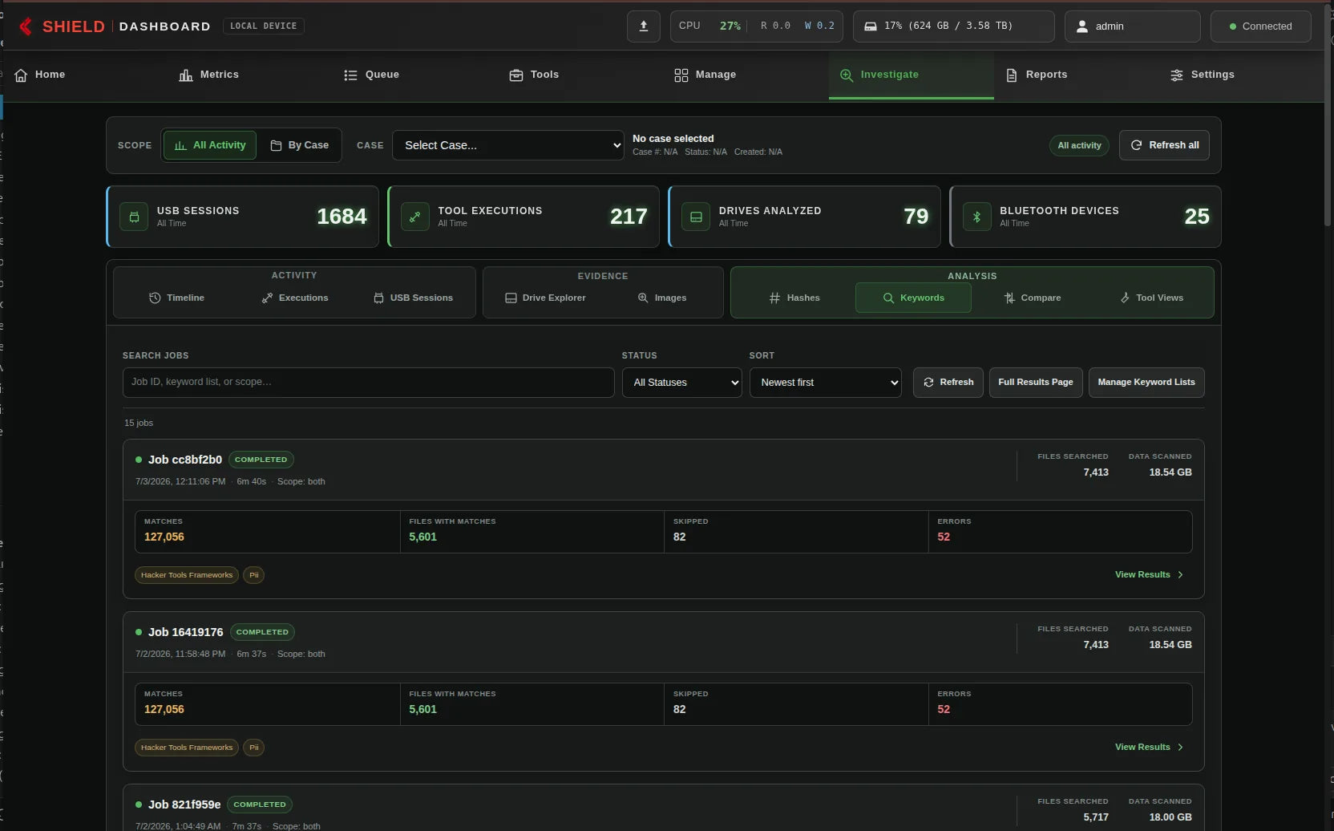Click the USB Sessions card icon
Image resolution: width=1334 pixels, height=831 pixels.
pos(134,217)
